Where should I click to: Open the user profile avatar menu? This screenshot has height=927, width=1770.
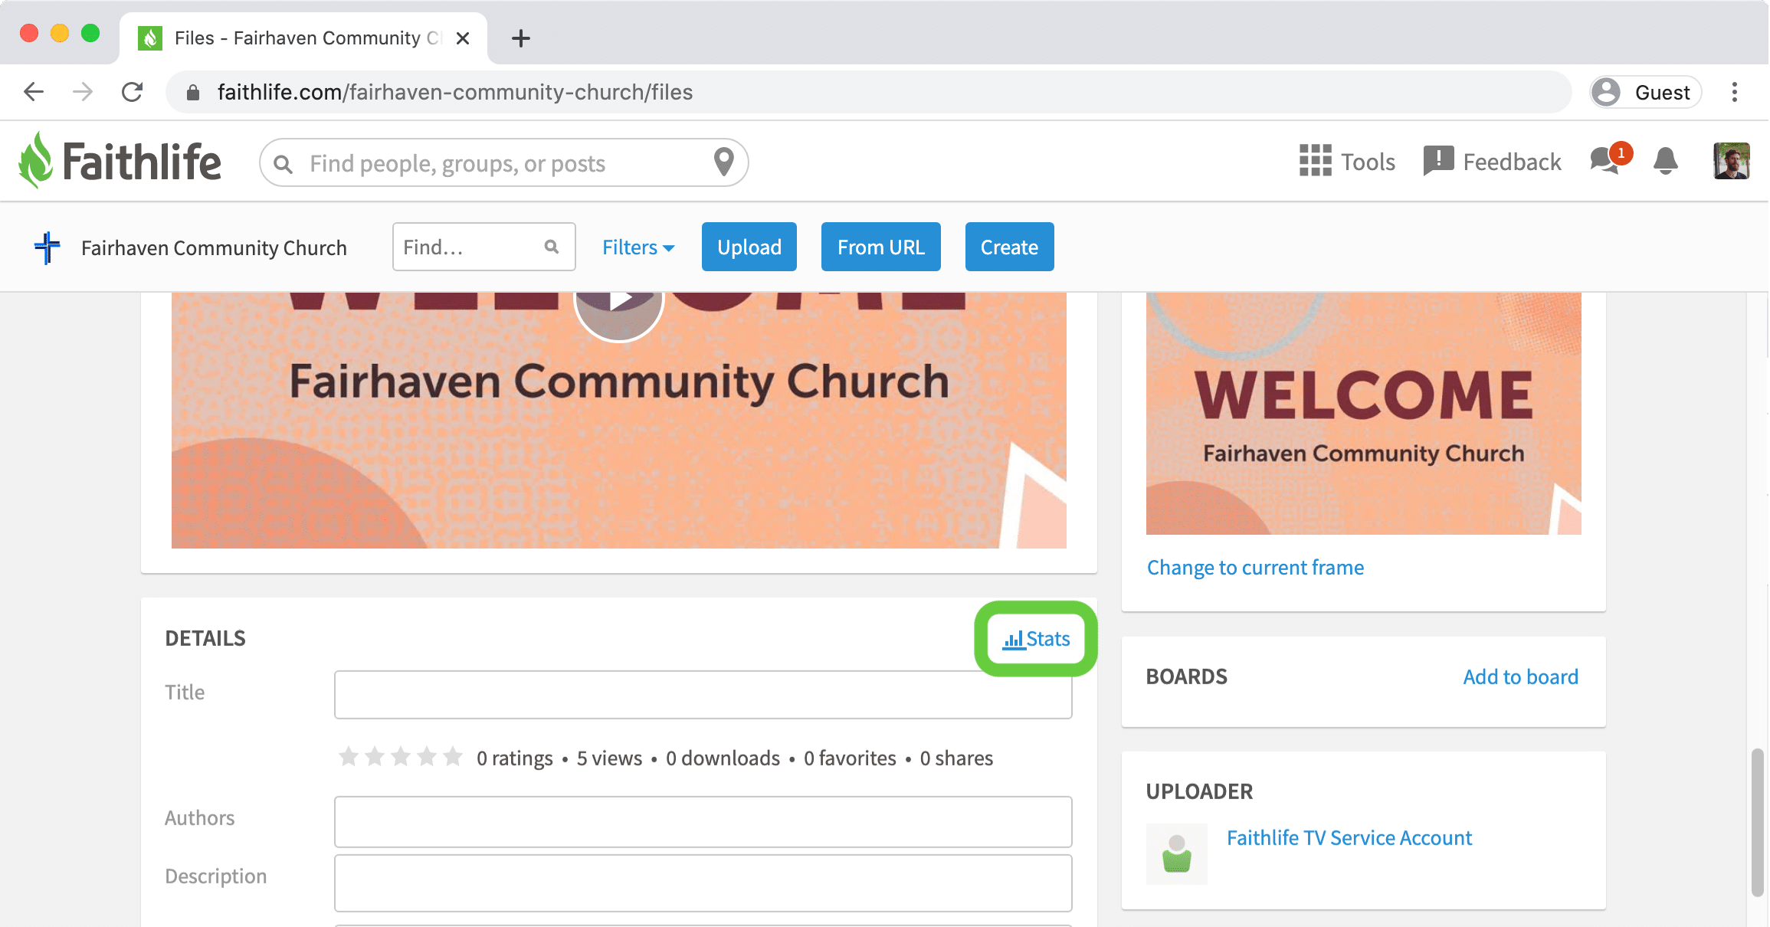(x=1732, y=161)
